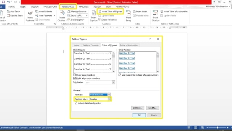Open the Footnotes dialog launcher
Image resolution: width=232 pixels, height=131 pixels.
(55, 24)
